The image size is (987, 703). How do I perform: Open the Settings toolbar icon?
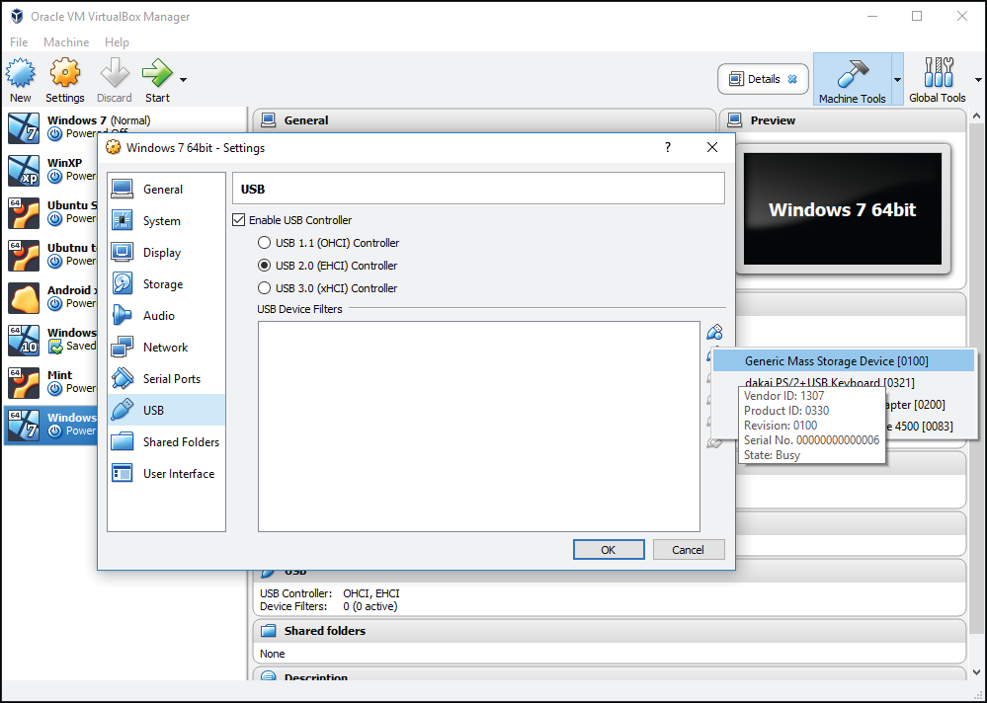tap(64, 79)
